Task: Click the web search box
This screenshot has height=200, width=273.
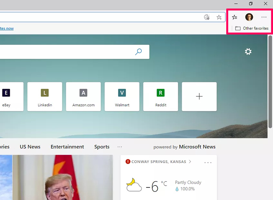Action: [74, 52]
